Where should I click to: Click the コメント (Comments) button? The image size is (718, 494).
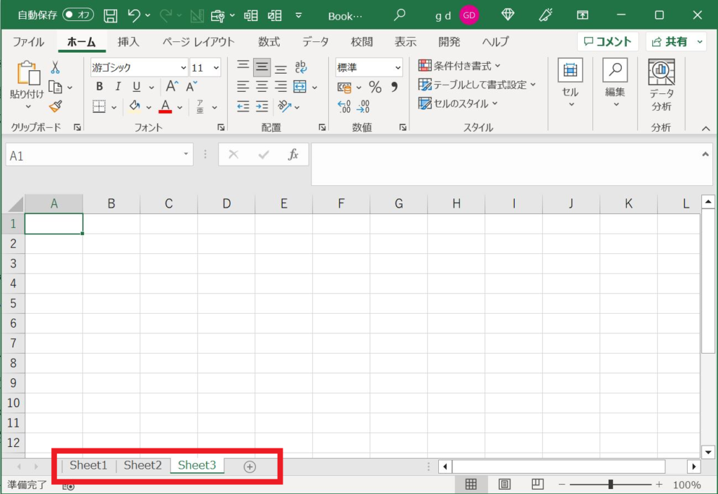click(607, 41)
